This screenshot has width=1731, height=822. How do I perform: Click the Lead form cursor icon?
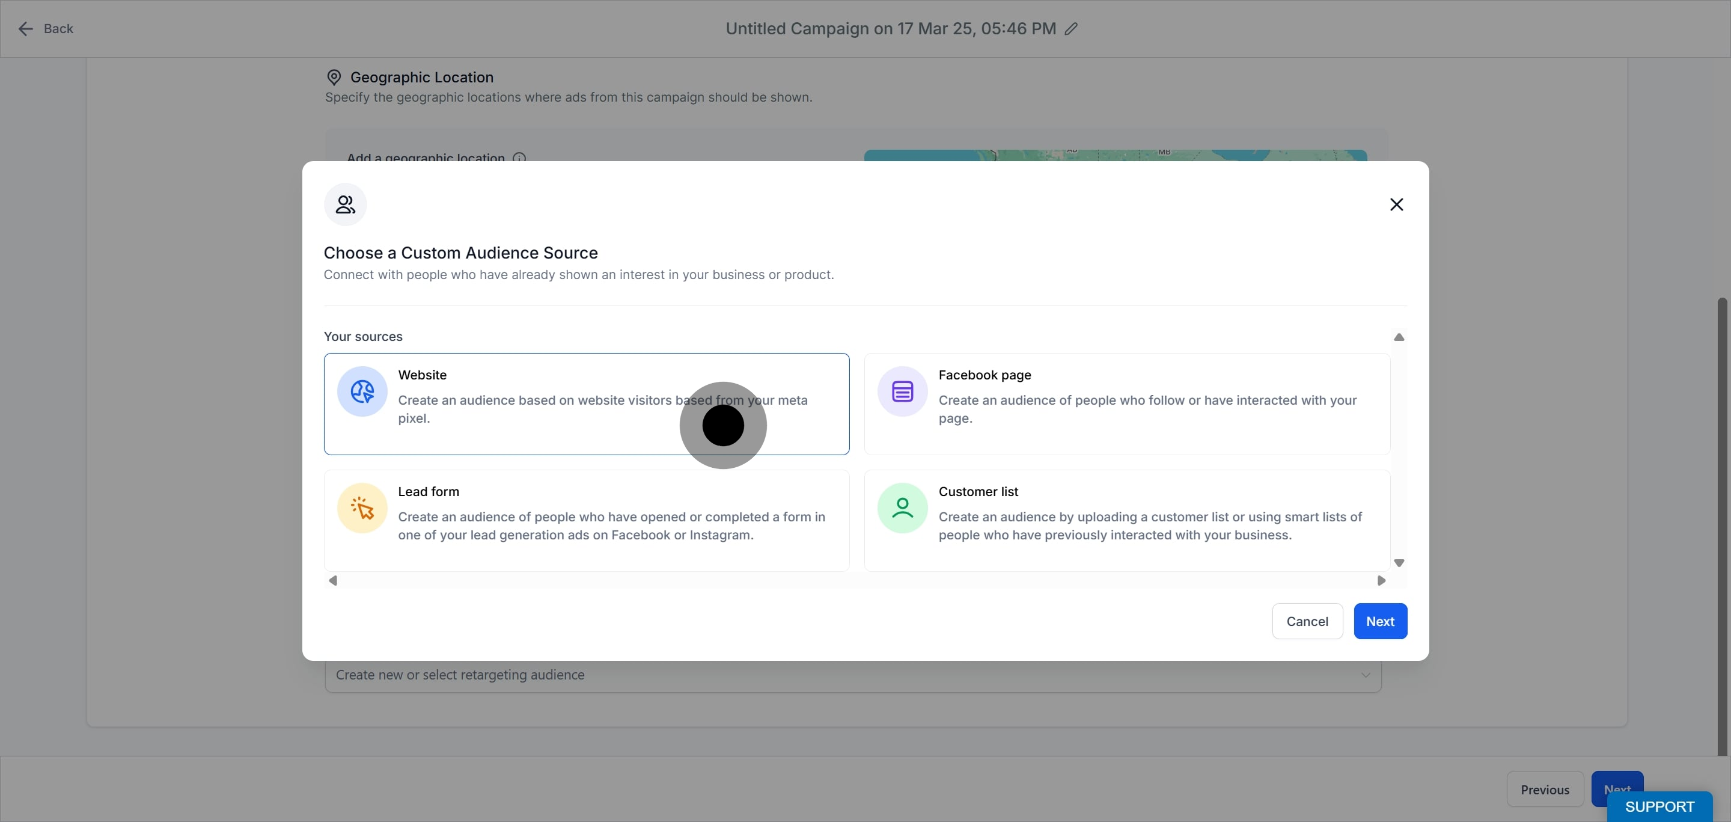(x=362, y=508)
